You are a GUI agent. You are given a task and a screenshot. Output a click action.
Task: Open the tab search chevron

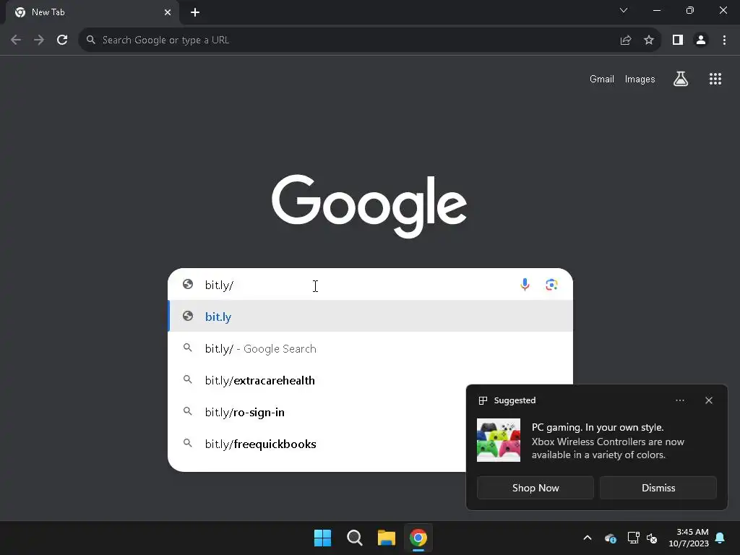(624, 10)
